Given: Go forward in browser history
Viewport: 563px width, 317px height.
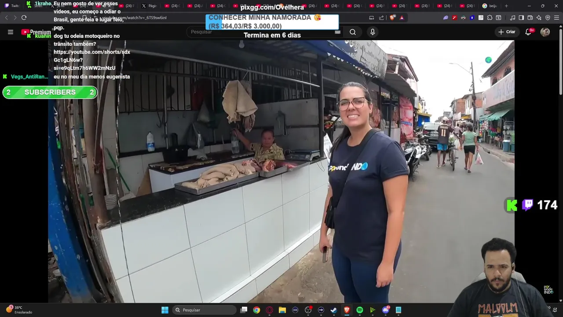Looking at the screenshot, I should [x=15, y=18].
